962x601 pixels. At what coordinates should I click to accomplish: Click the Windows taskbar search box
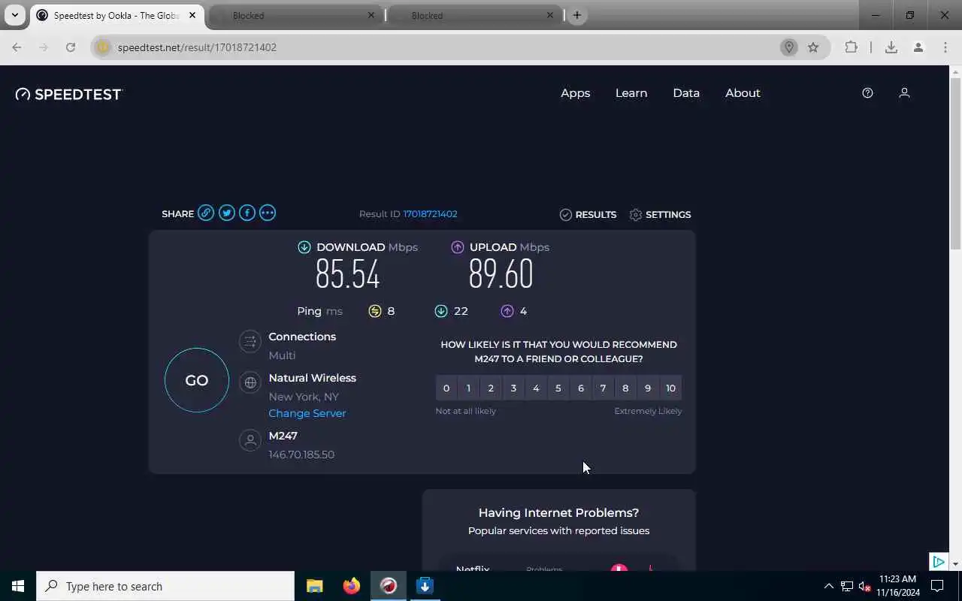pyautogui.click(x=165, y=586)
